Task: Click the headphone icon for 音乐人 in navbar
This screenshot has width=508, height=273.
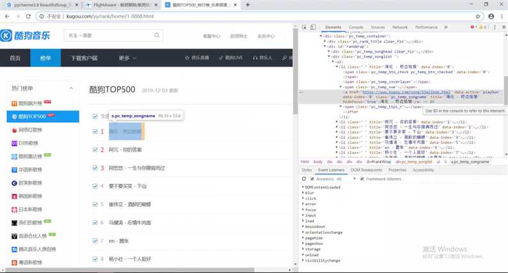Action: tap(255, 58)
